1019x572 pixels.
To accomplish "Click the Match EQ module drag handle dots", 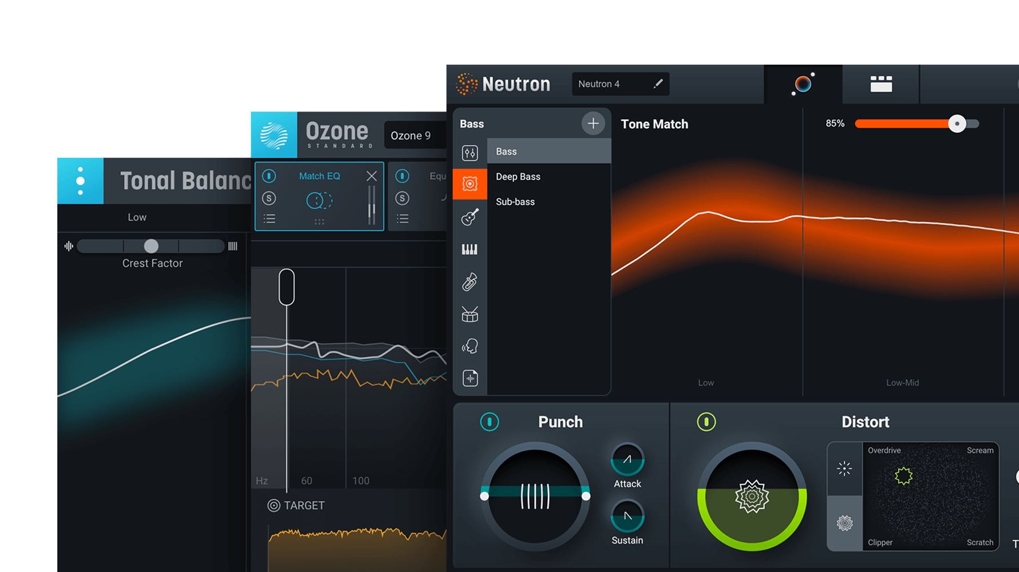I will coord(319,222).
